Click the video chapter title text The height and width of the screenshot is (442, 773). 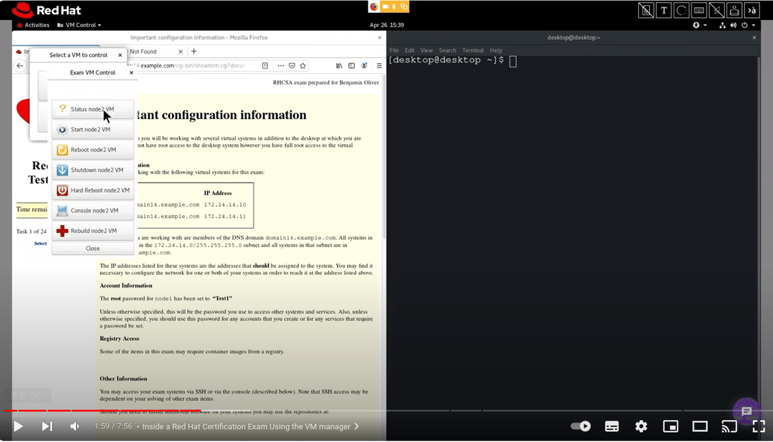point(246,427)
